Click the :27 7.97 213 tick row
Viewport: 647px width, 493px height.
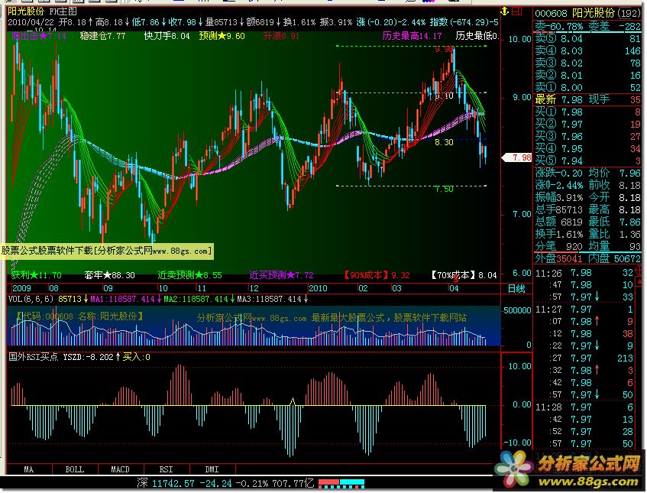tap(584, 358)
